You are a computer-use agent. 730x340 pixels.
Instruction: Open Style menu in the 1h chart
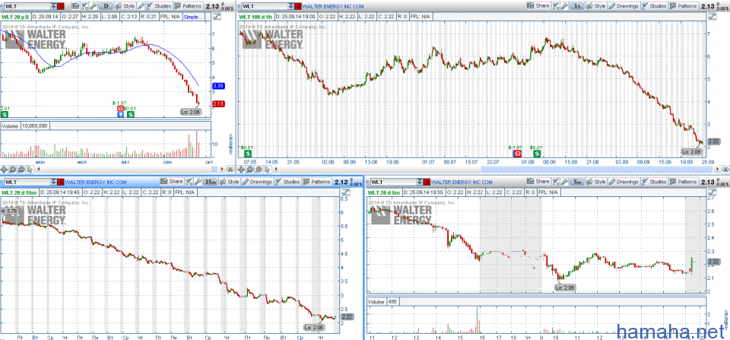(596, 6)
